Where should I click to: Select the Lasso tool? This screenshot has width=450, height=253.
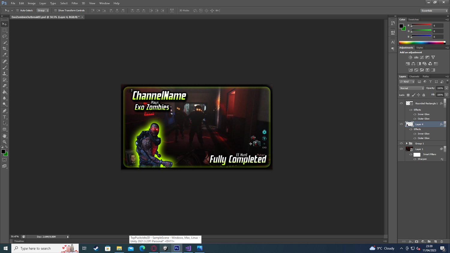(4, 36)
